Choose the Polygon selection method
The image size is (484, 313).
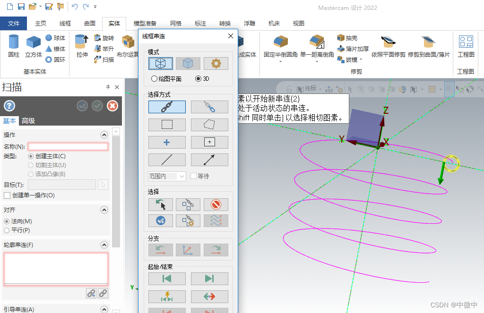click(x=209, y=125)
